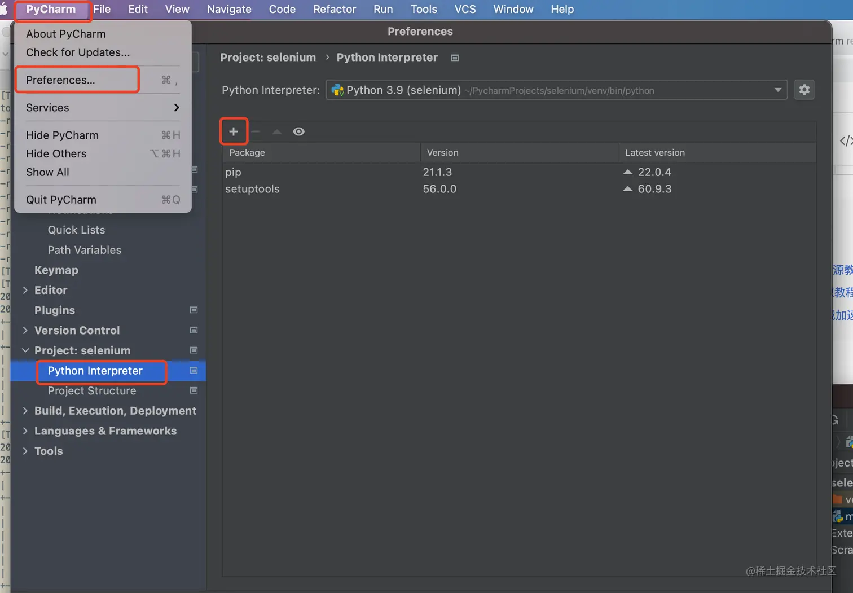Expand Build, Execution, Deployment group
853x593 pixels.
[x=25, y=411]
